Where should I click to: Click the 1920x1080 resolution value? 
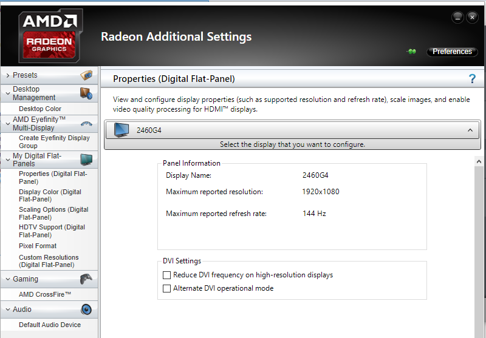pos(321,192)
